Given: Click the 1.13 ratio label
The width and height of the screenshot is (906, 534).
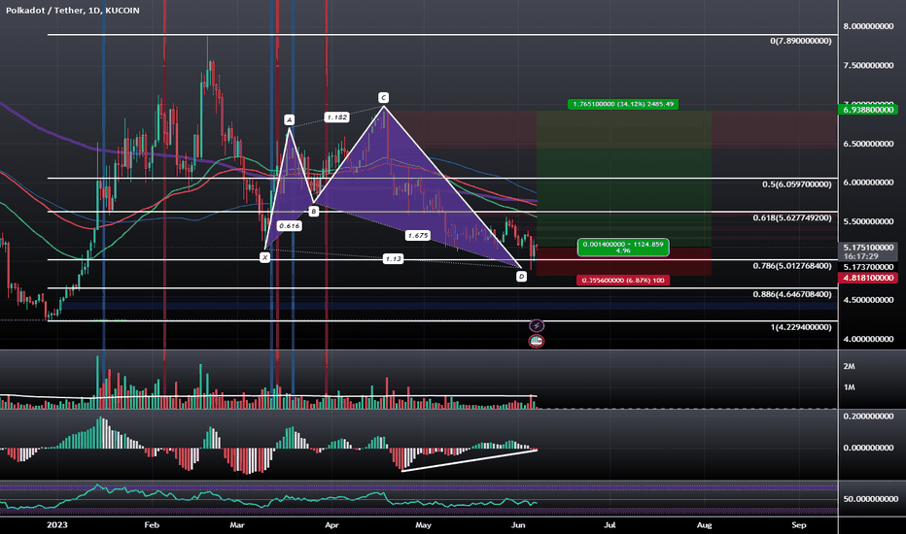Looking at the screenshot, I should [393, 258].
